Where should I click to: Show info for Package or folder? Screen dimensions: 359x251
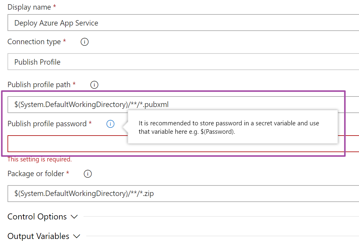88,174
